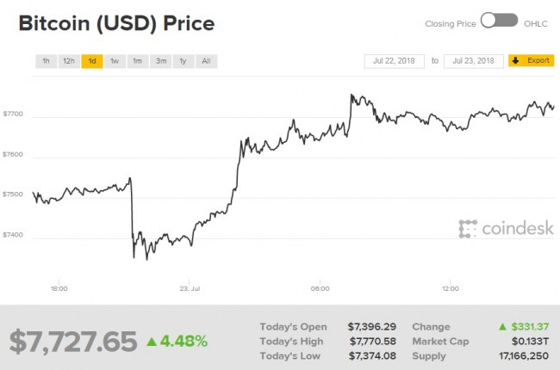This screenshot has width=560, height=370.
Task: Click the $7,727.65 current price
Action: tap(73, 341)
